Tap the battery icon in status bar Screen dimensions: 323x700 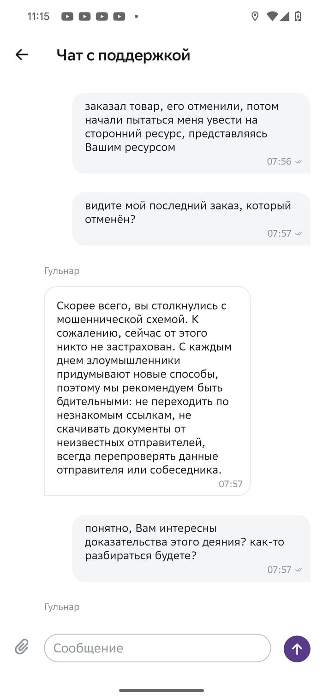pos(298,17)
